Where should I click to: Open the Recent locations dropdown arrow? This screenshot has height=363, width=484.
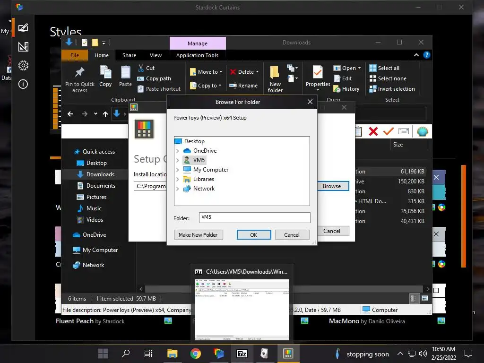pyautogui.click(x=95, y=114)
